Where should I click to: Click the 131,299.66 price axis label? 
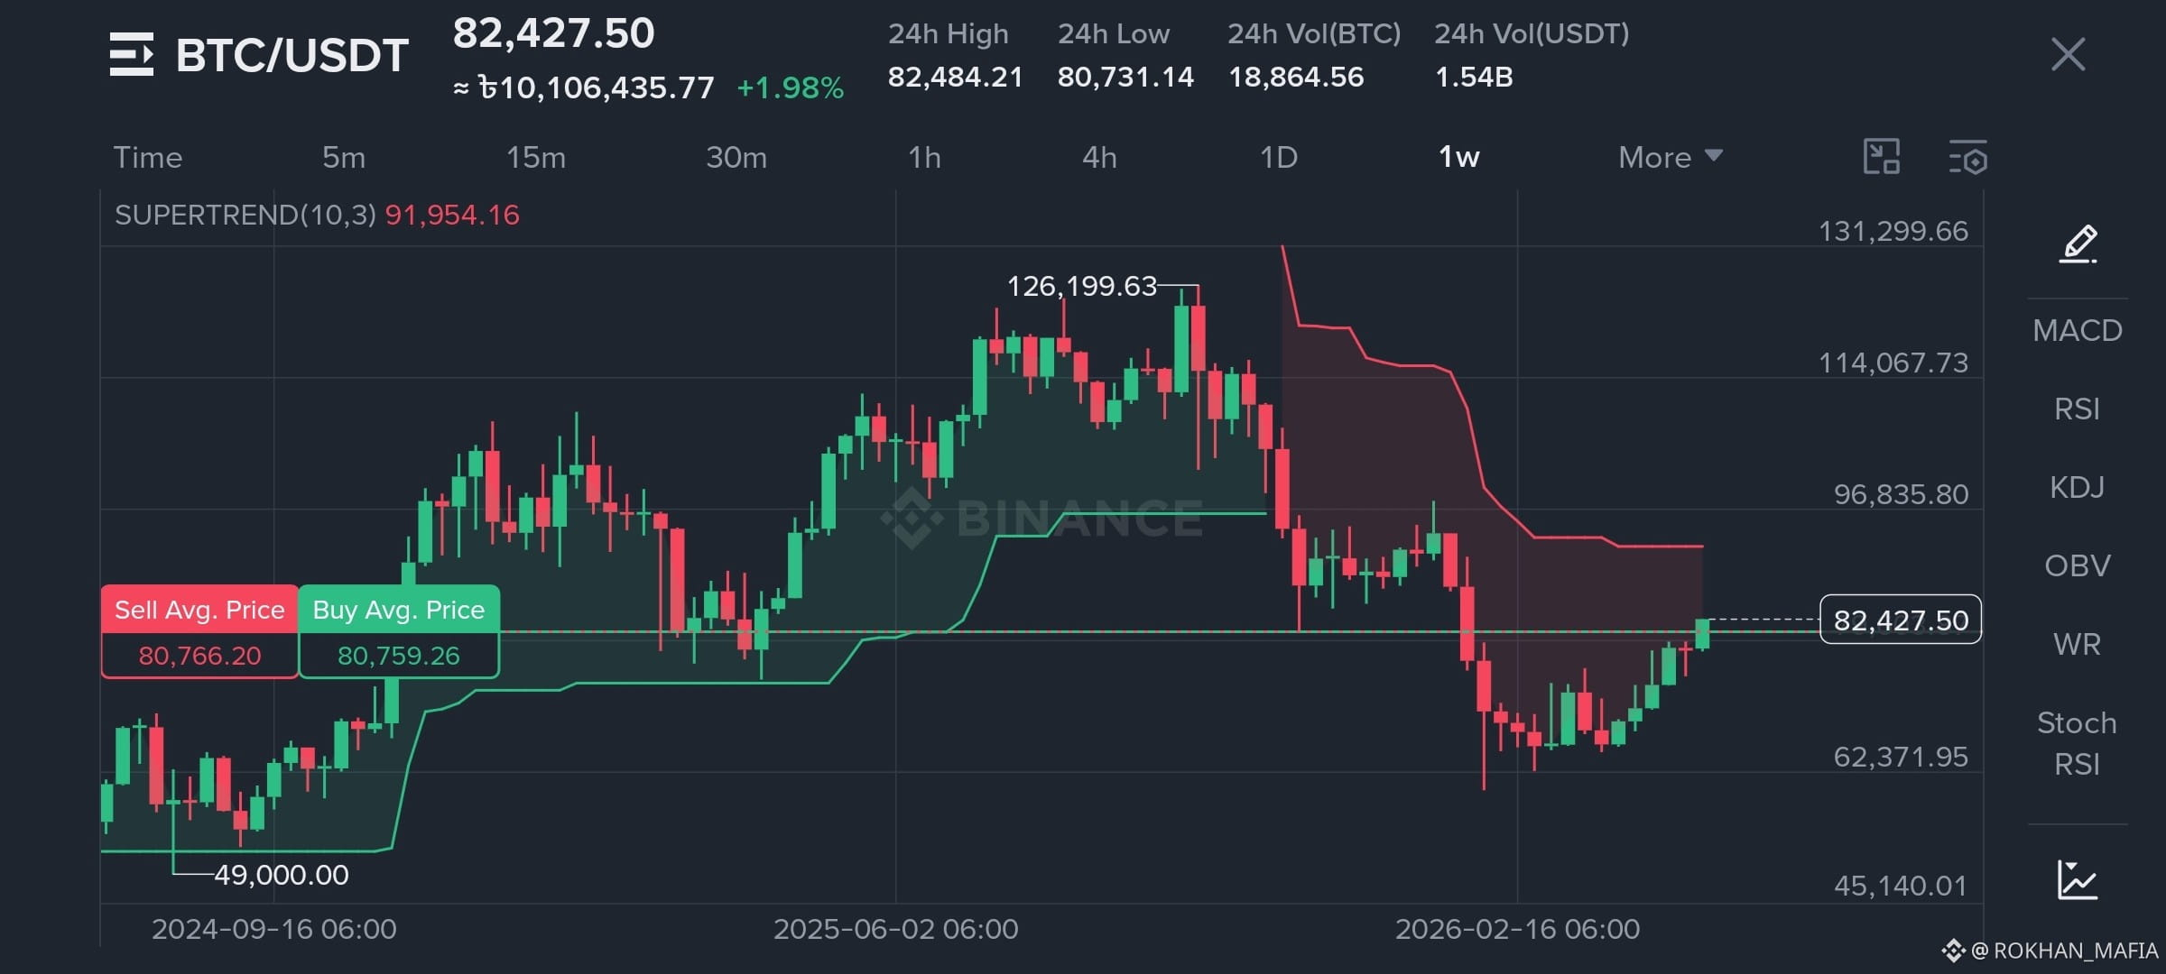click(1893, 231)
